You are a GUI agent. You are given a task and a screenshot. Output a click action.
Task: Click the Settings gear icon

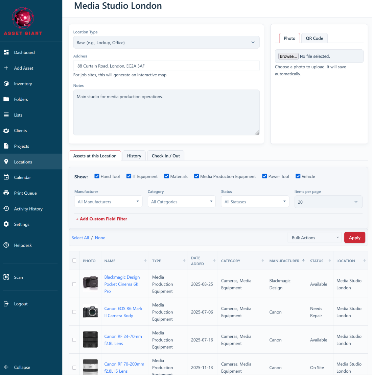pyautogui.click(x=6, y=224)
